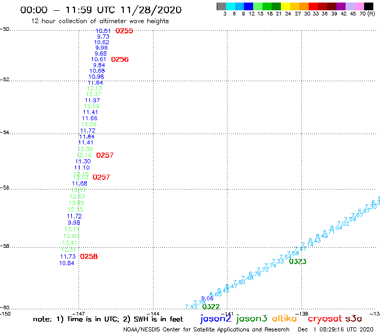Screen dimensions: 380x334
Task: Select the jason3 value 7.59
Action: [x=350, y=219]
